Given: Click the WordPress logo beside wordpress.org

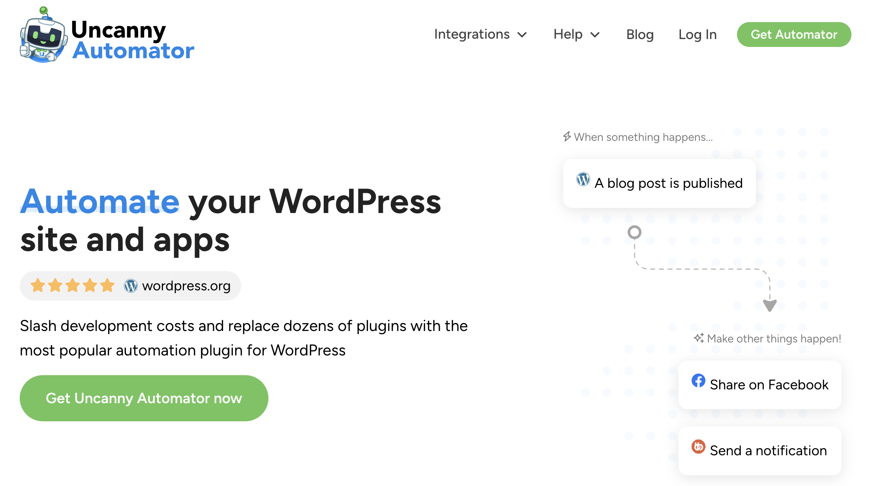Looking at the screenshot, I should tap(131, 286).
